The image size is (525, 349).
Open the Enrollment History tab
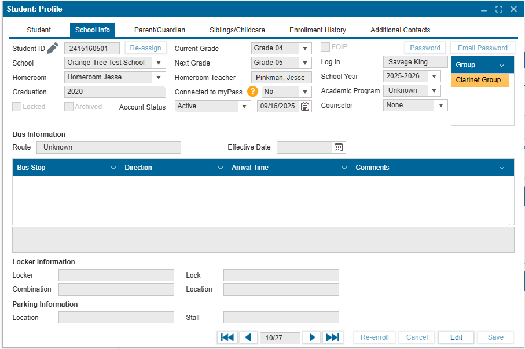[x=317, y=30]
